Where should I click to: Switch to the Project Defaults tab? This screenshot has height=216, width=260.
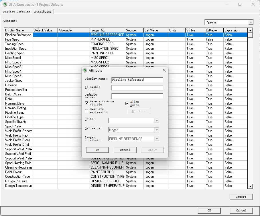click(x=16, y=12)
